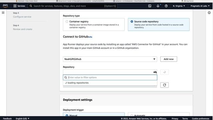Click the magnifier icon in the AWS search bar

31,6
